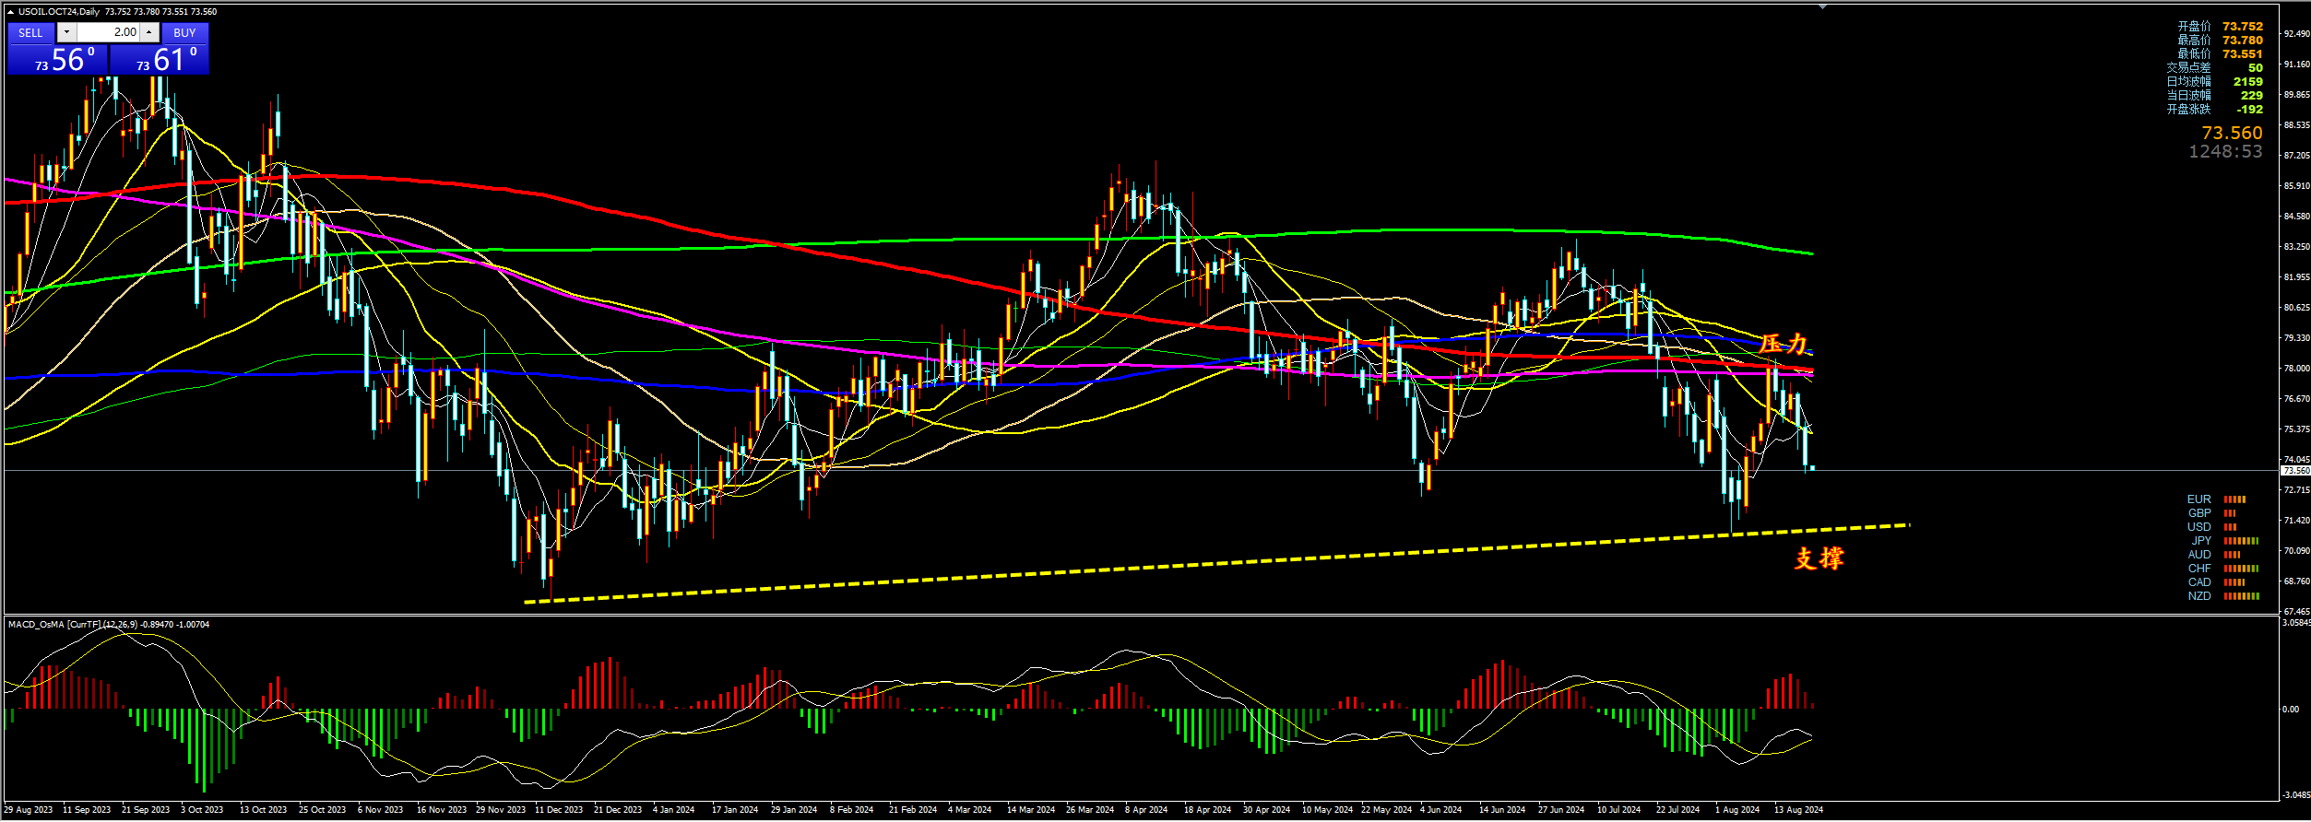Click the GBP strength meter row
2311x822 pixels.
[2211, 513]
